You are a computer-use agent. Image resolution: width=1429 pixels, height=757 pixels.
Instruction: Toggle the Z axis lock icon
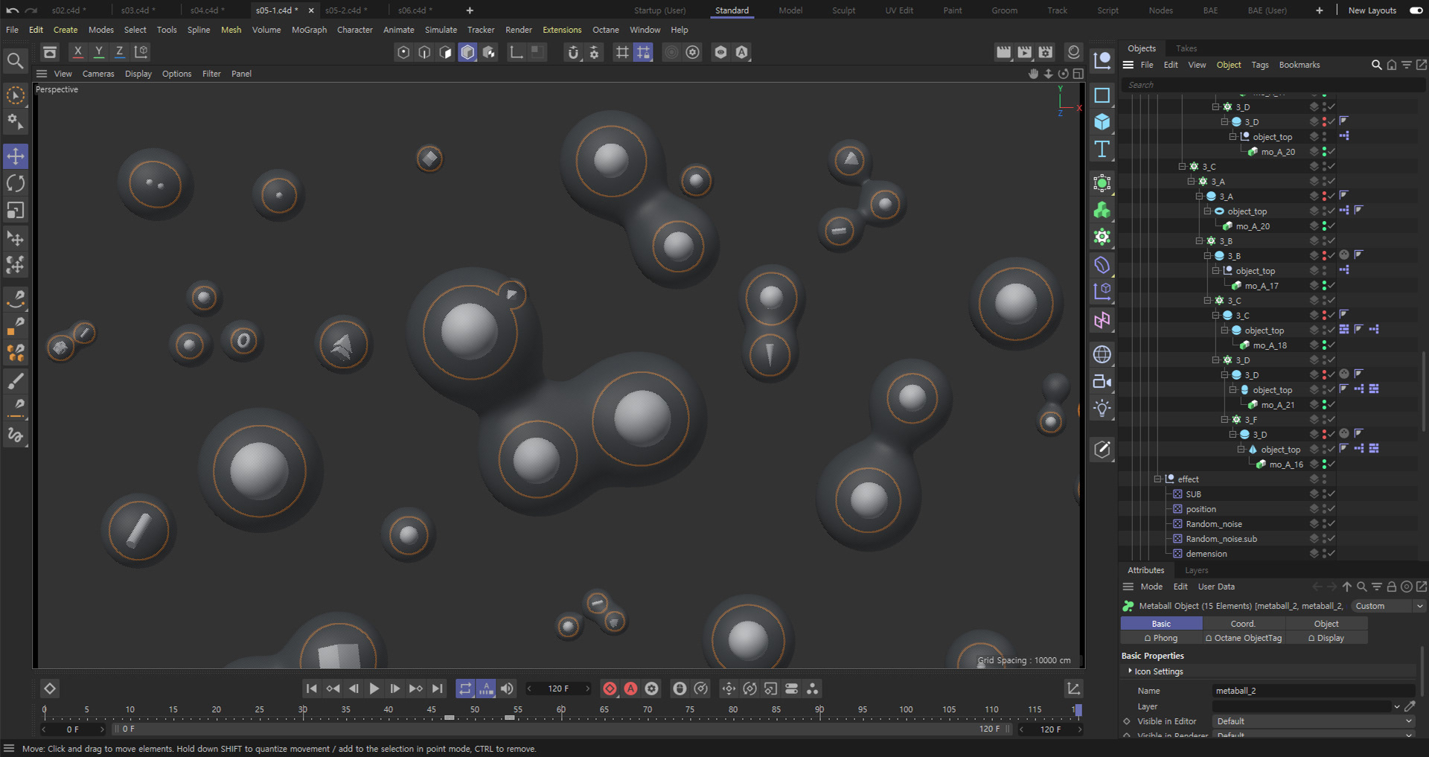119,51
